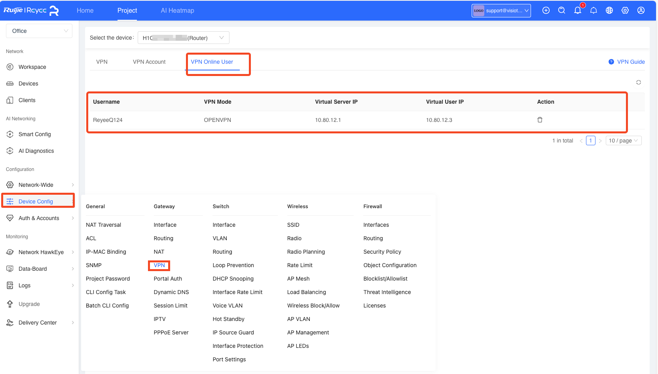Delete online user ReyeeQ124 via trash icon
Image resolution: width=658 pixels, height=374 pixels.
[x=540, y=120]
